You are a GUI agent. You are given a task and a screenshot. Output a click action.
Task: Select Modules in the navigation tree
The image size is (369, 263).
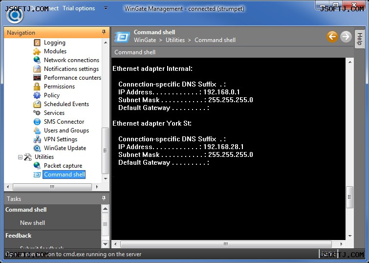click(x=55, y=51)
